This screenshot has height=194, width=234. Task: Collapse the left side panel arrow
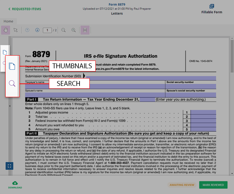pos(10,106)
